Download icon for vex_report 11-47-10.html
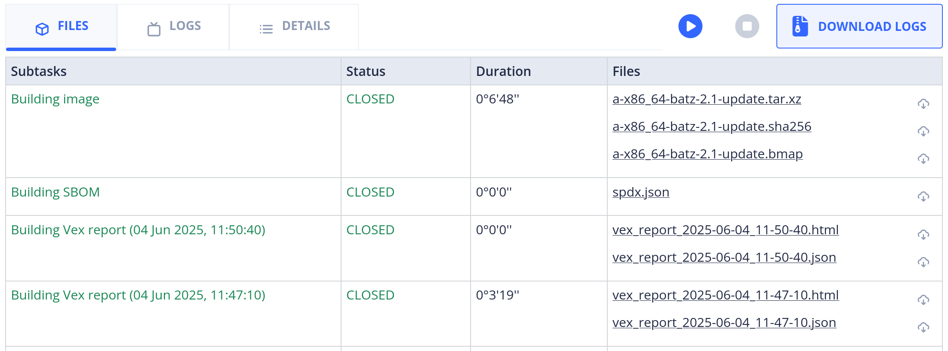 (x=923, y=300)
